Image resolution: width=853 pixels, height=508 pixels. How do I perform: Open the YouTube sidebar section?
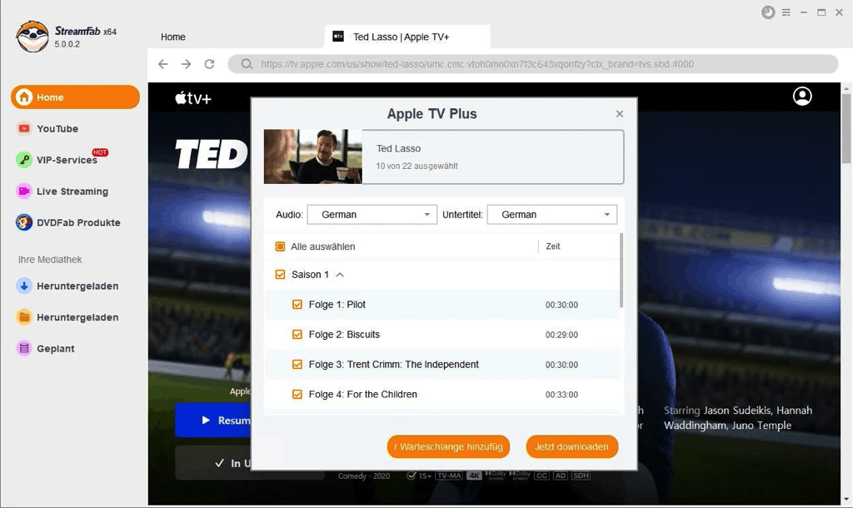coord(57,129)
